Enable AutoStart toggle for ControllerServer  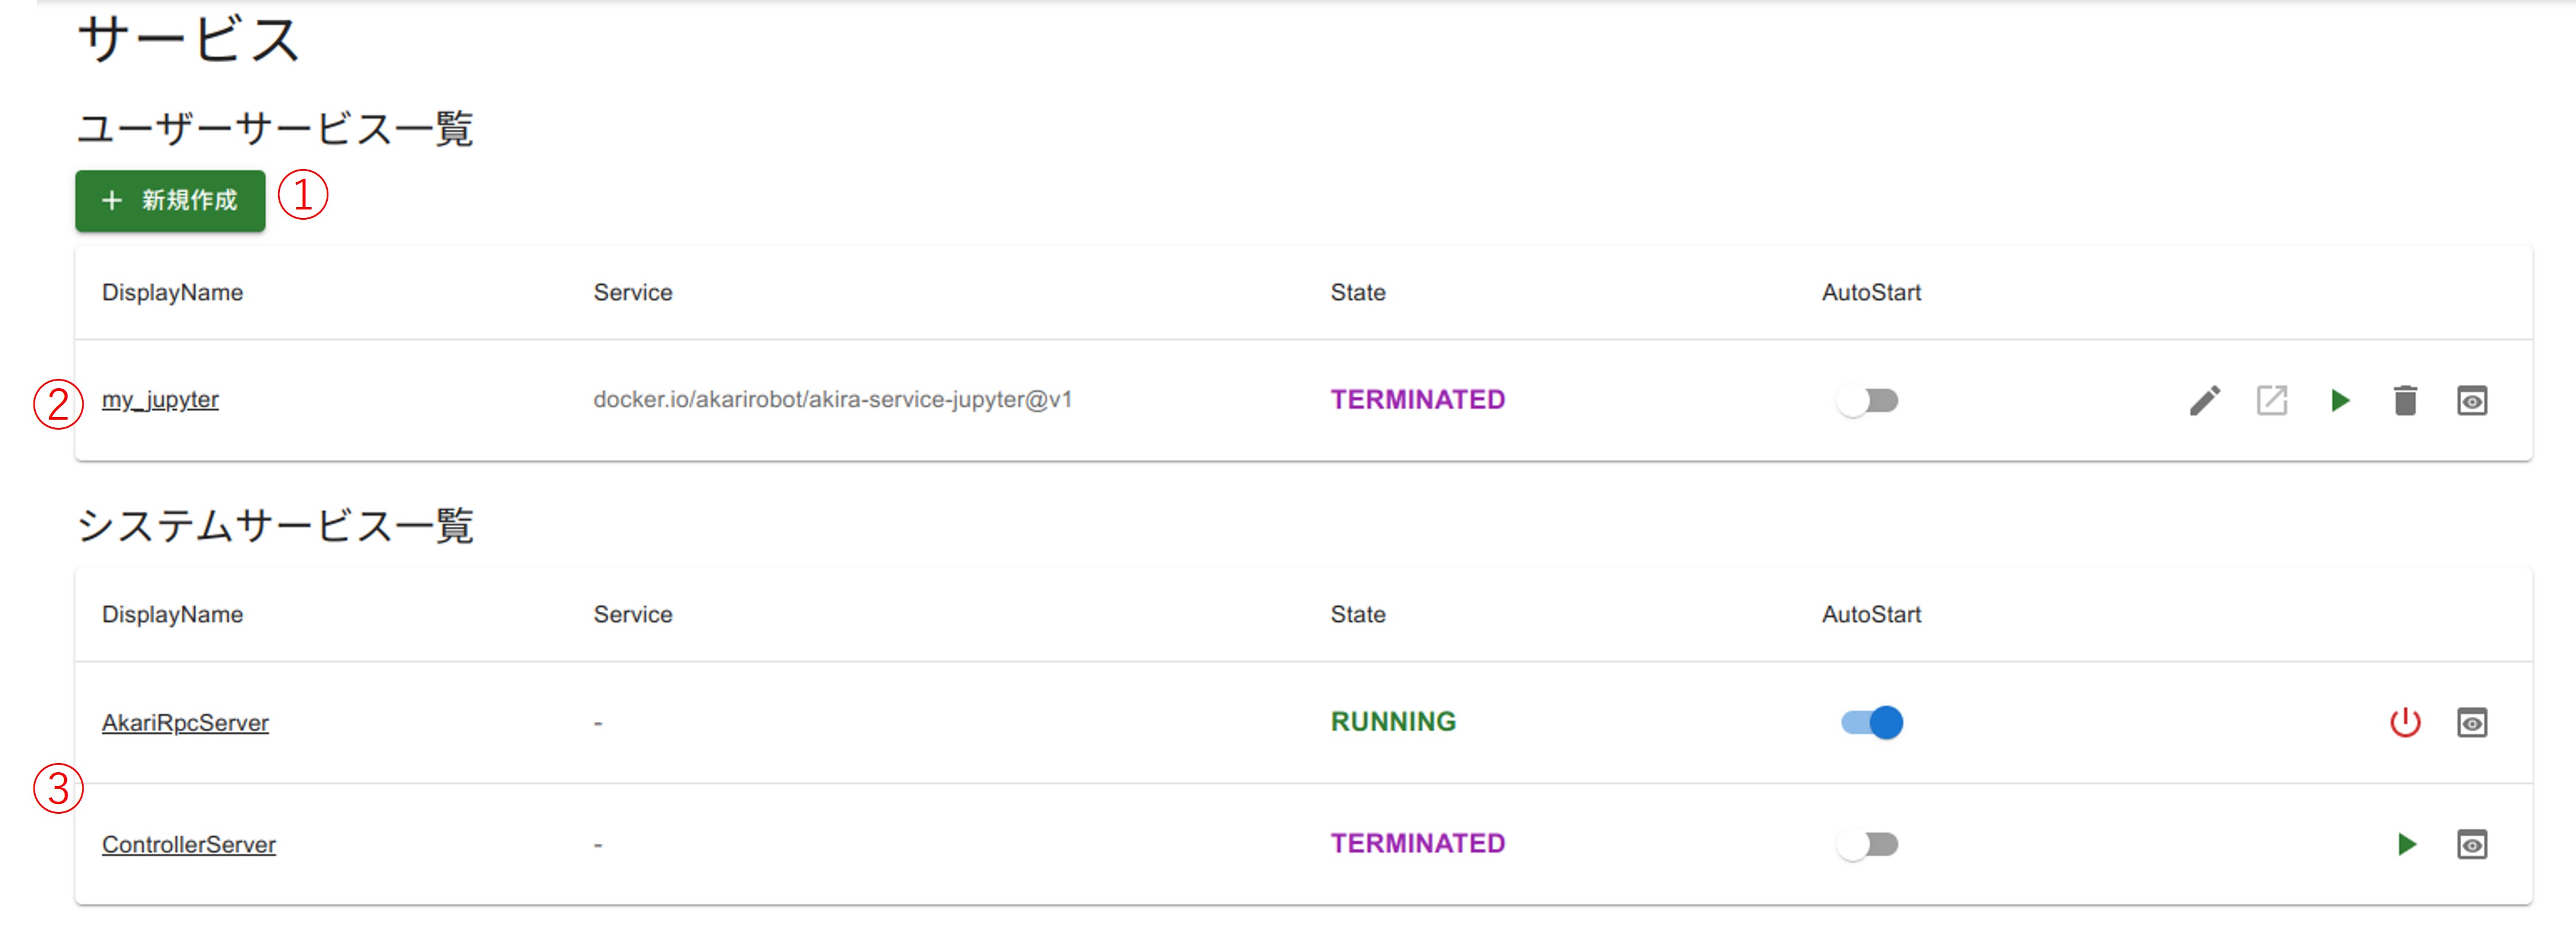[x=1867, y=844]
